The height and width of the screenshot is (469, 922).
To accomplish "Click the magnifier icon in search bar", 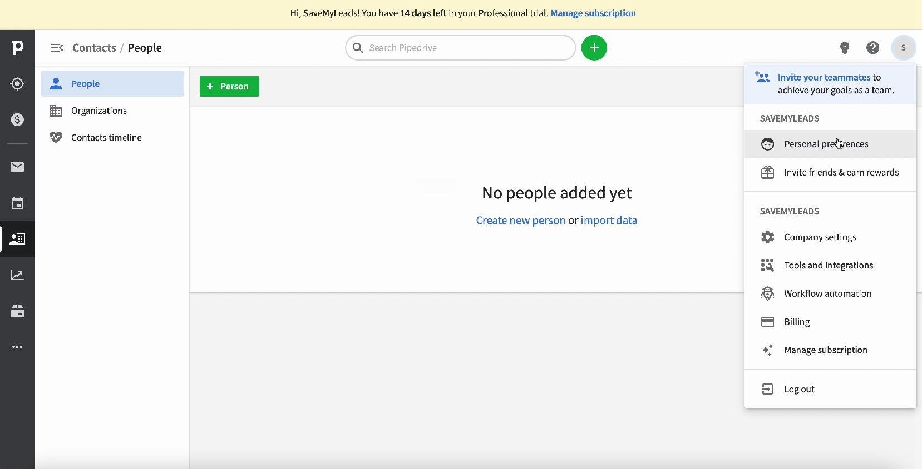I will 358,48.
